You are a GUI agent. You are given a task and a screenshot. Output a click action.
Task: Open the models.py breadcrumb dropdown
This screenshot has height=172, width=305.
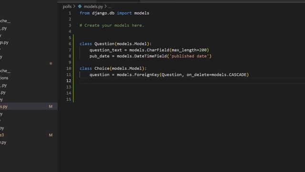pos(93,6)
